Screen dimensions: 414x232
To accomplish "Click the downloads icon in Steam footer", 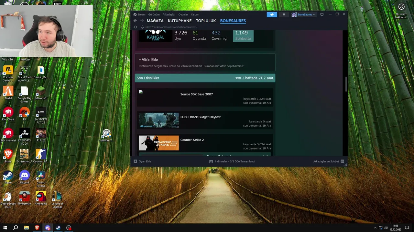I will click(211, 161).
